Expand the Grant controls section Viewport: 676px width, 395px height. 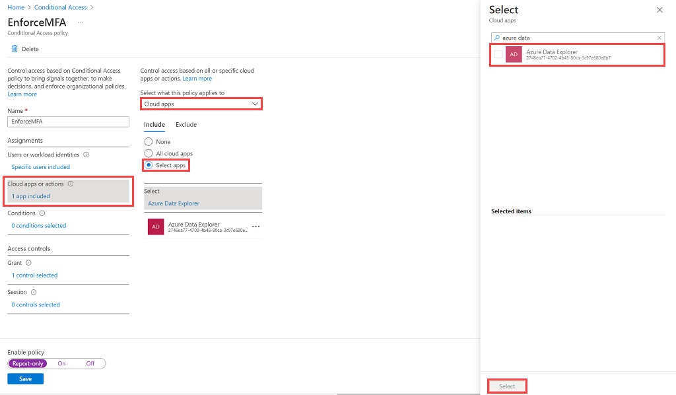tap(34, 275)
